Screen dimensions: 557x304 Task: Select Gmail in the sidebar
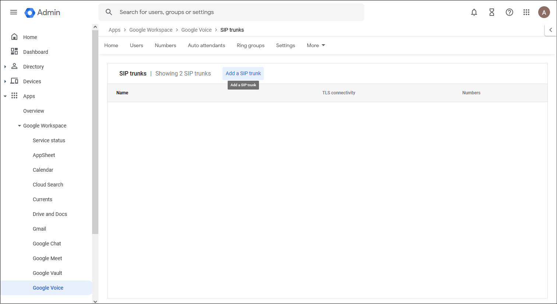[x=39, y=229]
